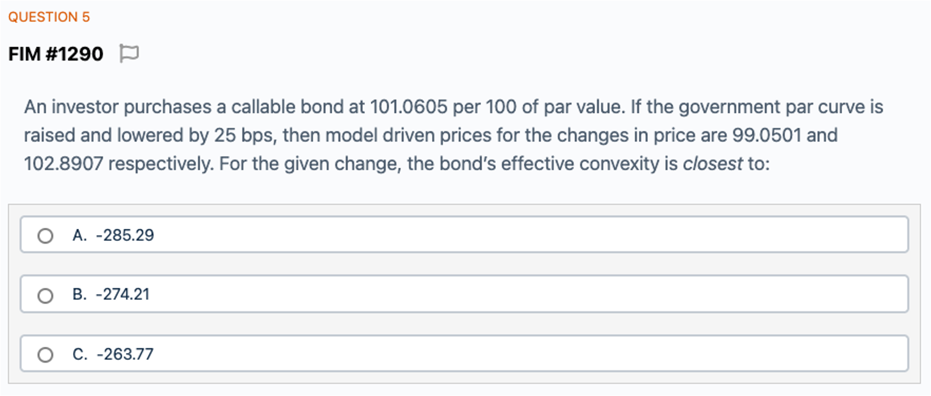Click the 'C.' option letter label

click(x=80, y=354)
